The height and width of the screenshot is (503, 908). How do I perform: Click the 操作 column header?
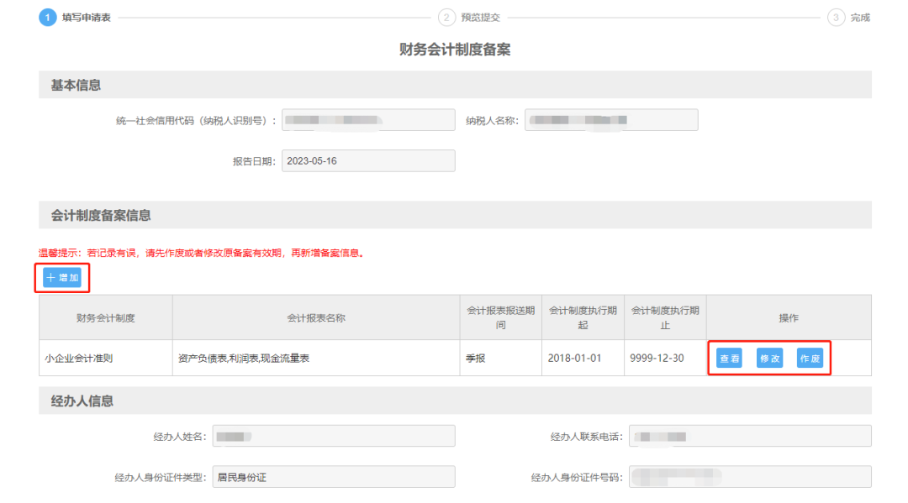coord(789,318)
